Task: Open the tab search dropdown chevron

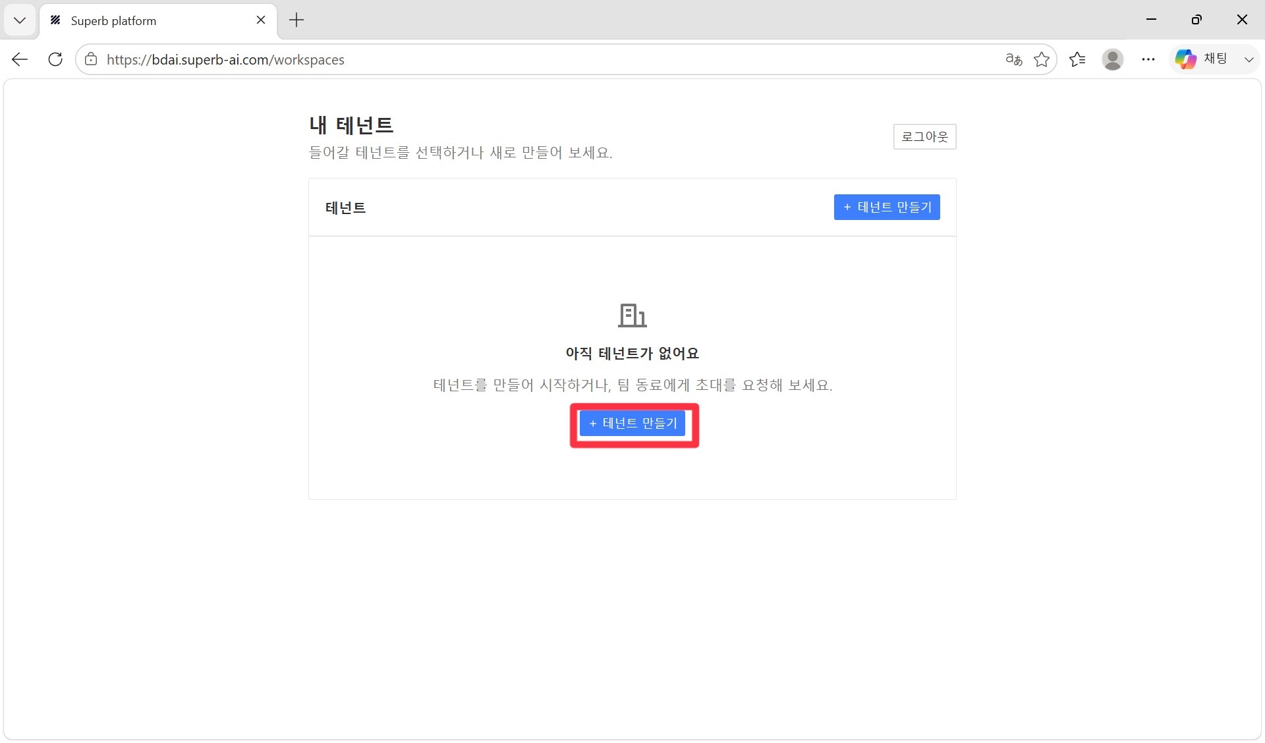Action: (20, 20)
